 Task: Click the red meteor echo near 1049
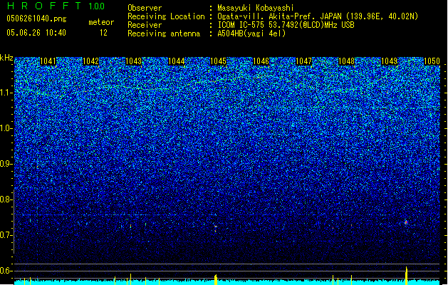406,222
